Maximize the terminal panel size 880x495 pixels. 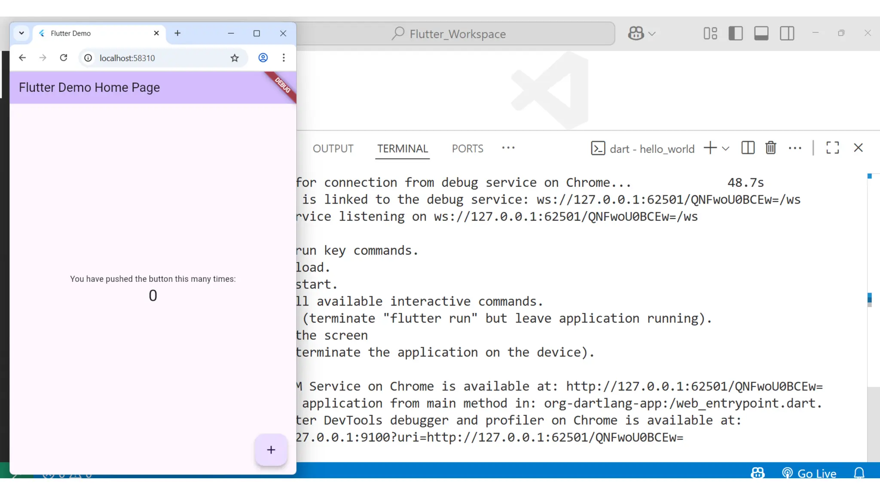832,148
